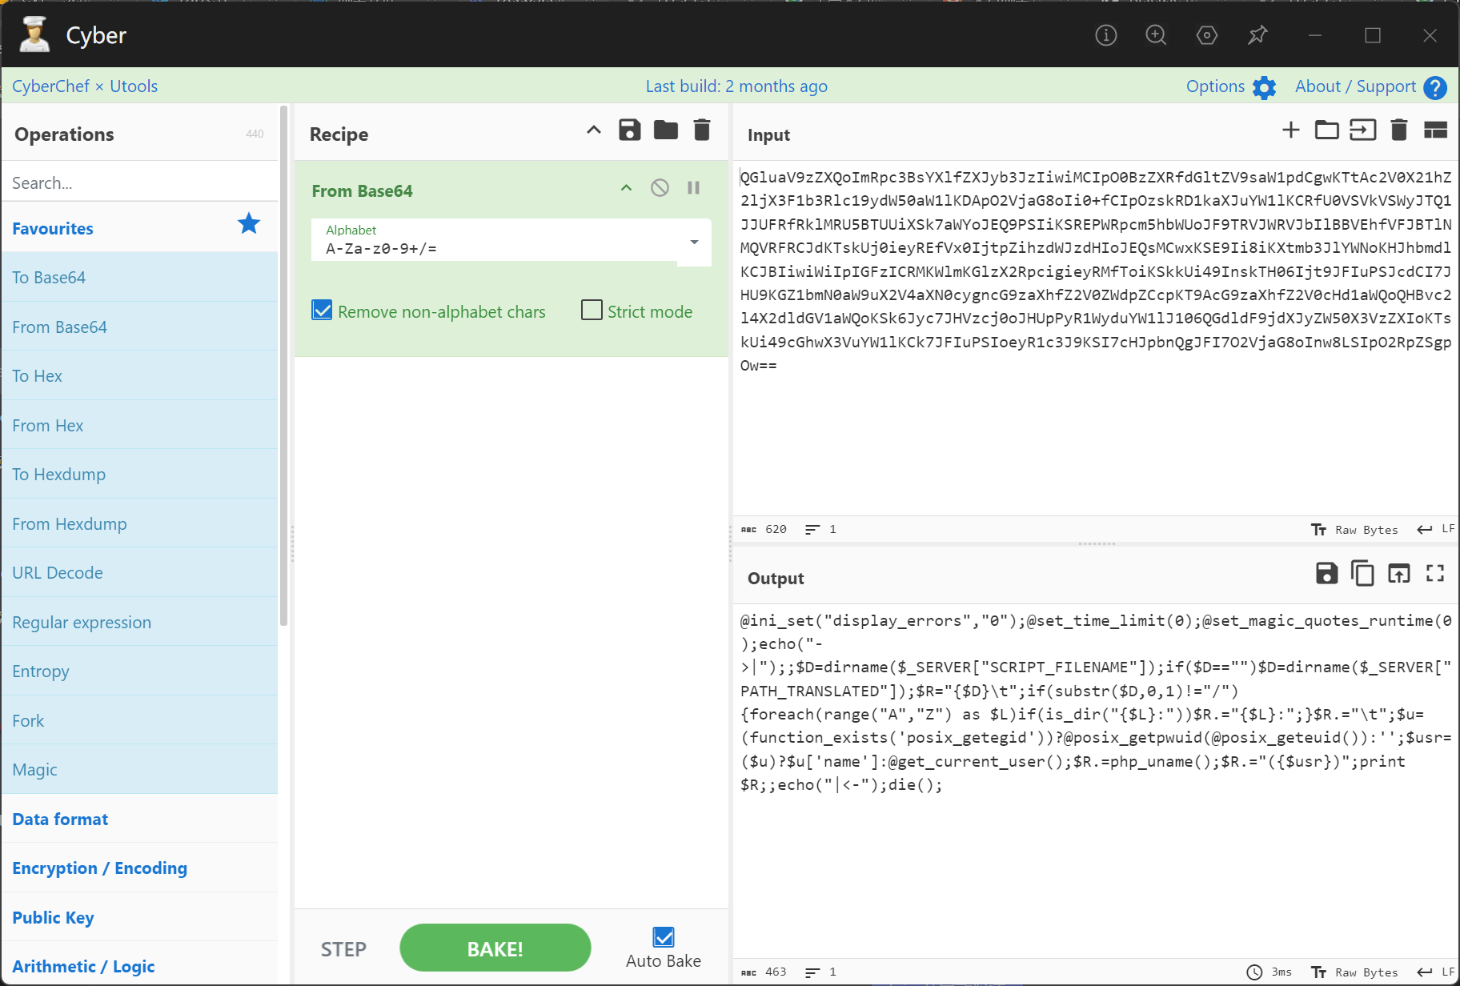Expand the Data format category
Screen dimensions: 1460x986
(x=140, y=819)
